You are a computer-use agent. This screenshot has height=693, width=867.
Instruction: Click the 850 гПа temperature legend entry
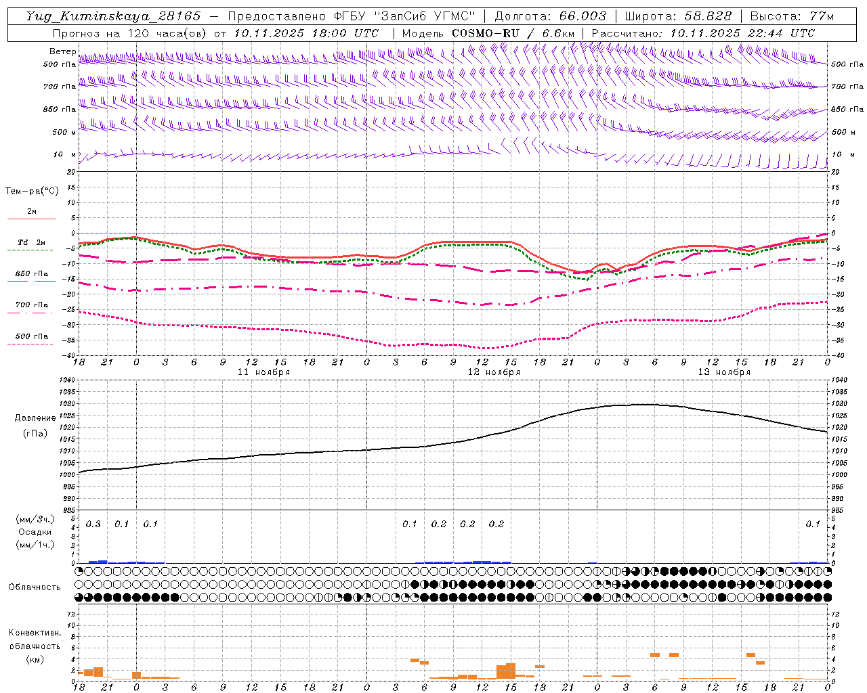[x=31, y=274]
